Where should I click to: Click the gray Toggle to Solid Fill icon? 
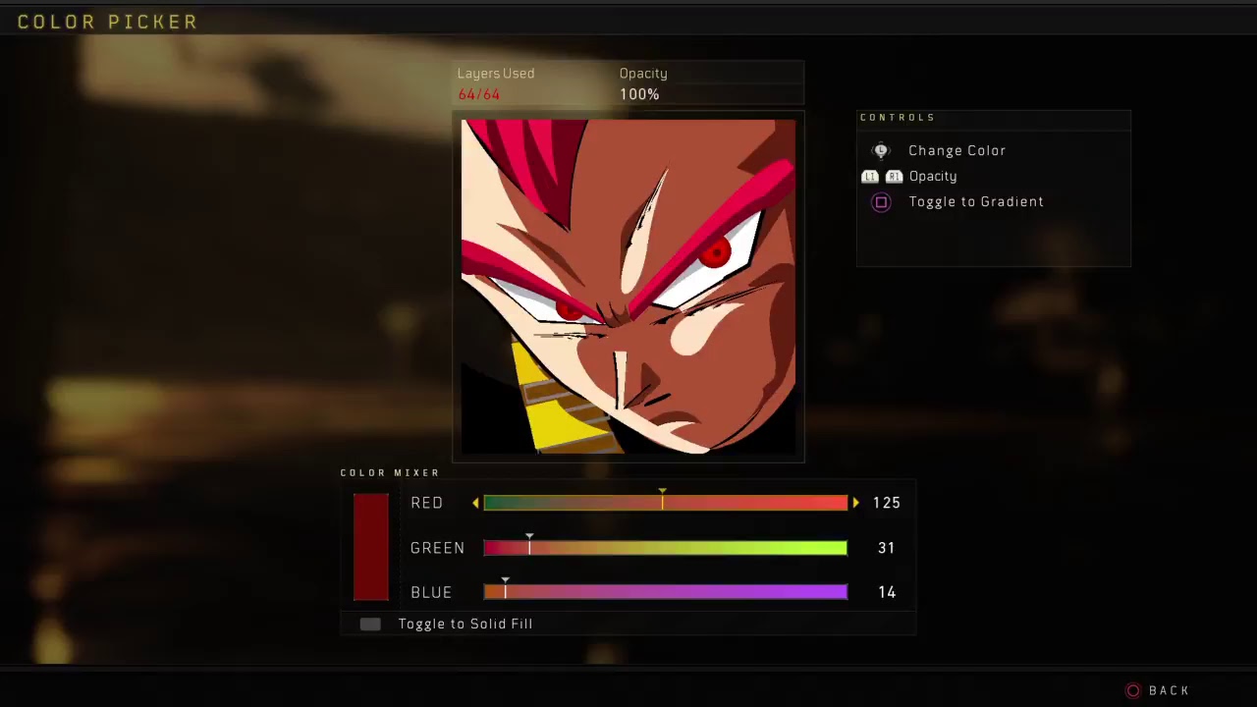[370, 624]
